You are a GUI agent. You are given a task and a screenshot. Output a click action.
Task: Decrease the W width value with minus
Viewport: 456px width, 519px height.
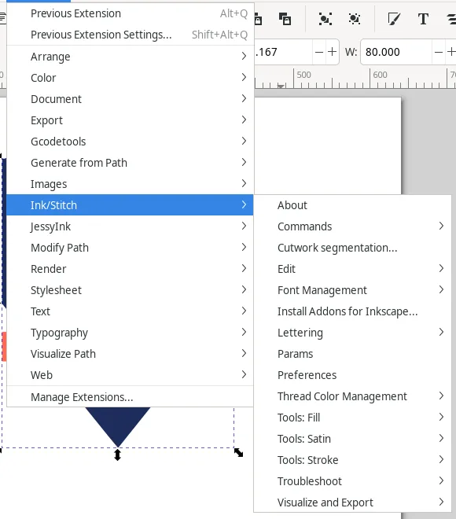[x=439, y=52]
